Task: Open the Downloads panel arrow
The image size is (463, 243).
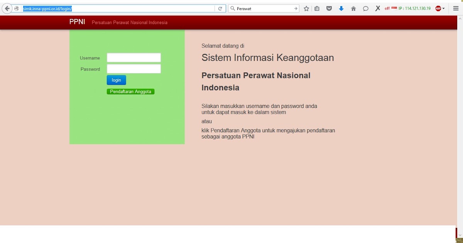Action: point(341,8)
